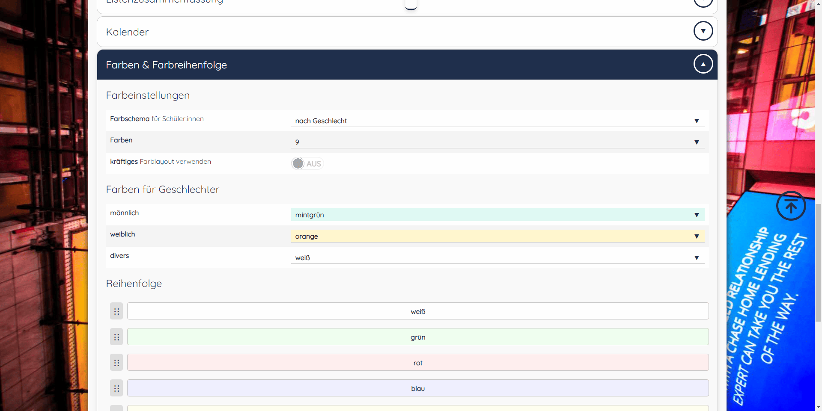Expand the Kalender section arrow
This screenshot has height=411, width=822.
click(x=703, y=31)
